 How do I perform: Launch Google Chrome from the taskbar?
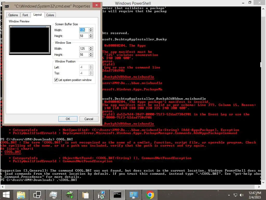[150, 195]
